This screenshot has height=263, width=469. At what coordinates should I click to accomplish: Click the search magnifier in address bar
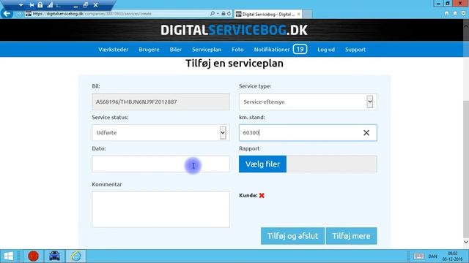coord(212,14)
